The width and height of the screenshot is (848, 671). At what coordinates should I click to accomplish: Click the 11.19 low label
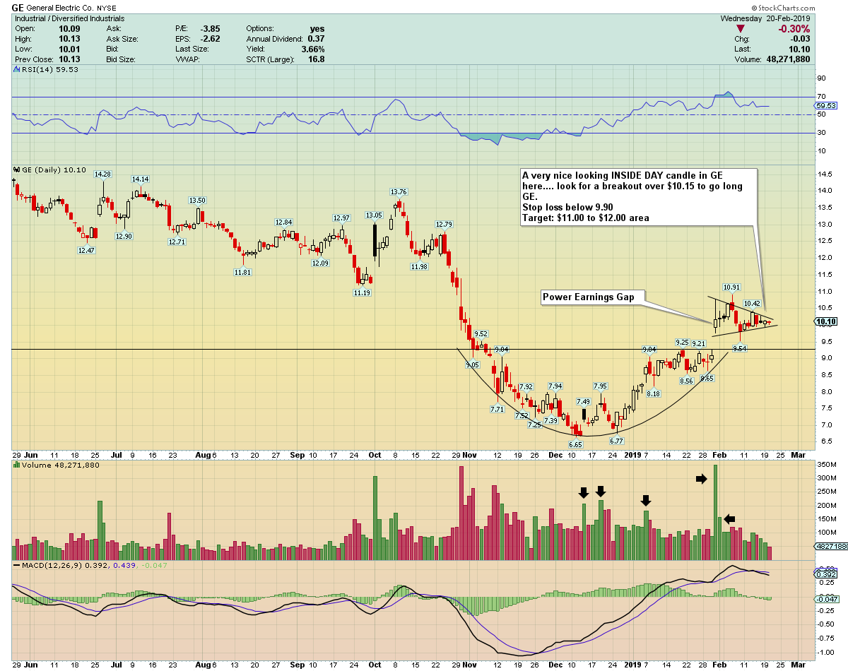(363, 292)
